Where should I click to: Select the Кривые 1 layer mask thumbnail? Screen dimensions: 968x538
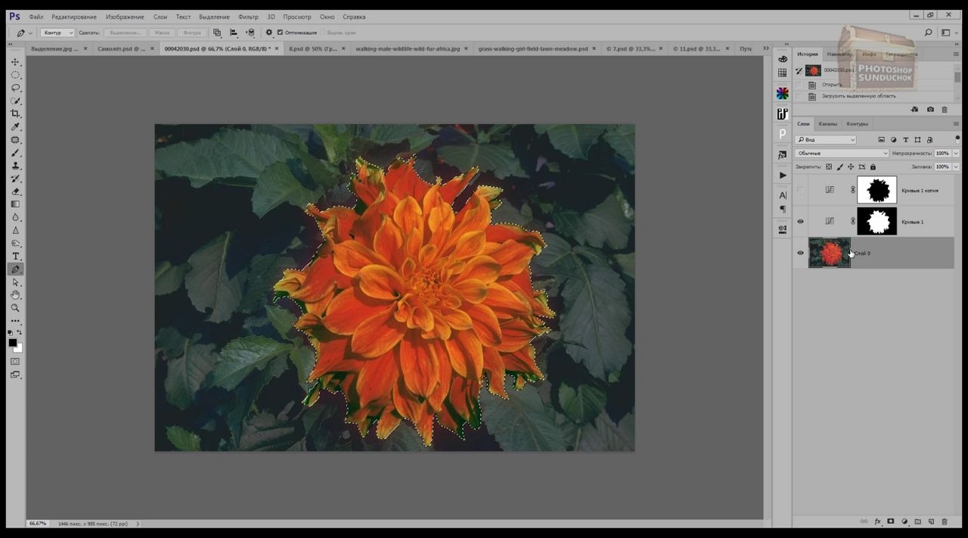[x=876, y=221]
